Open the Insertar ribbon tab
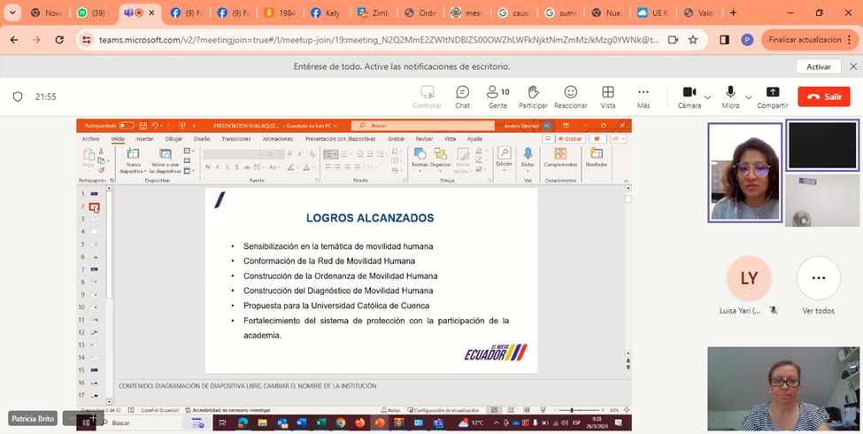This screenshot has height=434, width=863. pyautogui.click(x=144, y=139)
